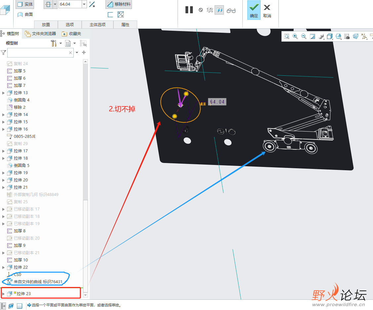Click the model tree scroll-down arrow
Viewport: 373px width, 310px height.
point(85,295)
